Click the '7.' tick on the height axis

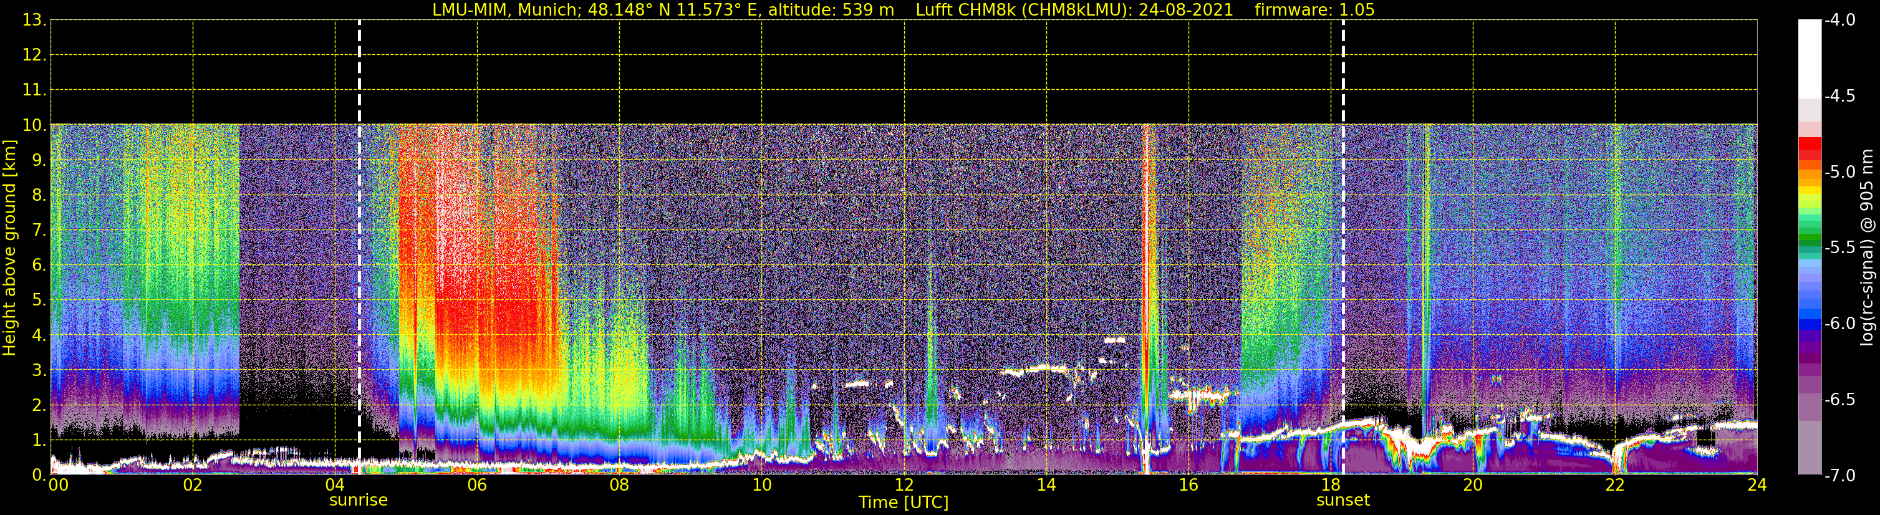click(38, 231)
